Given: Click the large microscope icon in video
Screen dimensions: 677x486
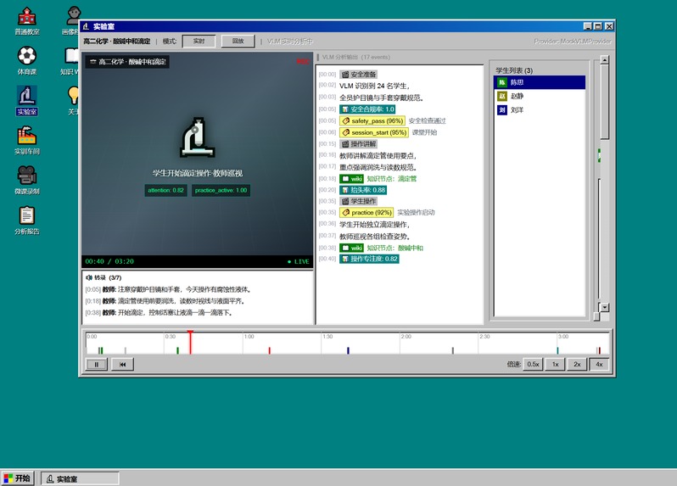Looking at the screenshot, I should point(198,138).
